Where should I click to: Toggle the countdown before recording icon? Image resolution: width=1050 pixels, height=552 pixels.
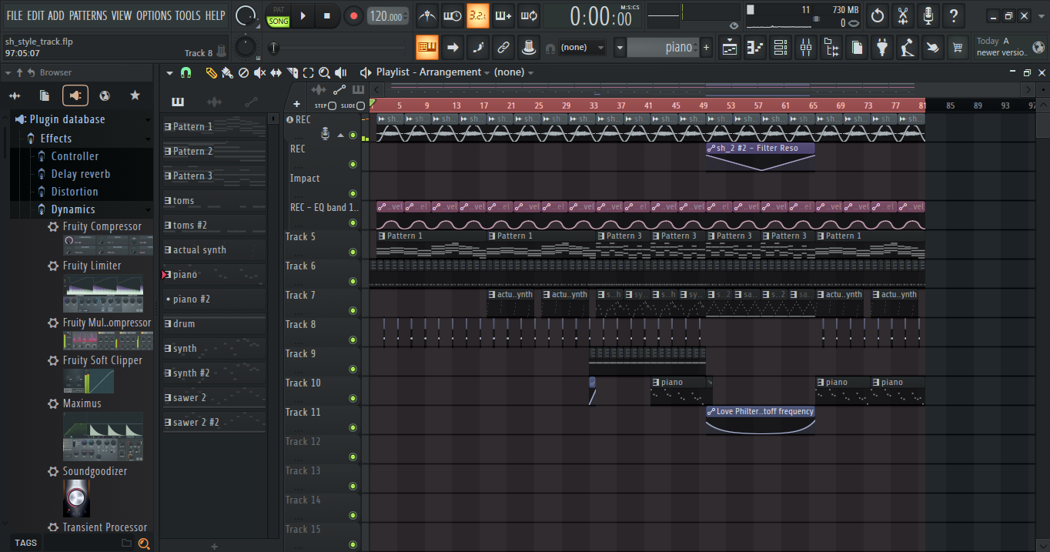pyautogui.click(x=478, y=15)
